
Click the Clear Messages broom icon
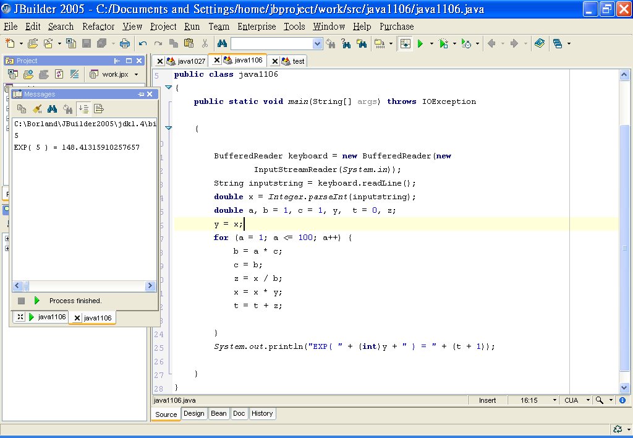tap(37, 108)
